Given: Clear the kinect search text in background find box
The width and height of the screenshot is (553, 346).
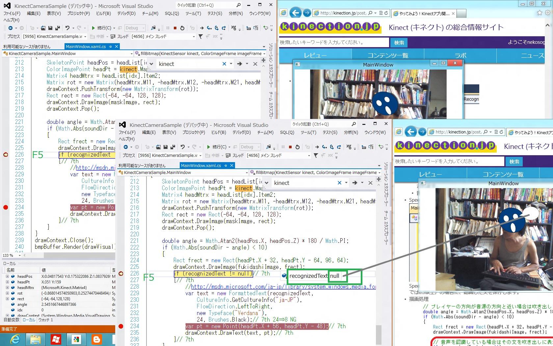Looking at the screenshot, I should click(x=224, y=64).
